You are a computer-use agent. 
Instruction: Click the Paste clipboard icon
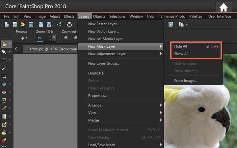coord(181,24)
